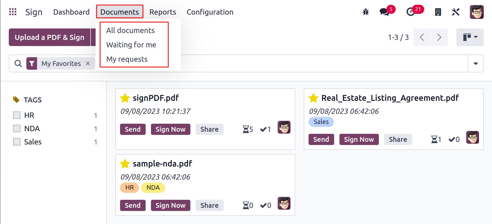This screenshot has height=224, width=492.
Task: Open the Reports menu
Action: click(163, 12)
